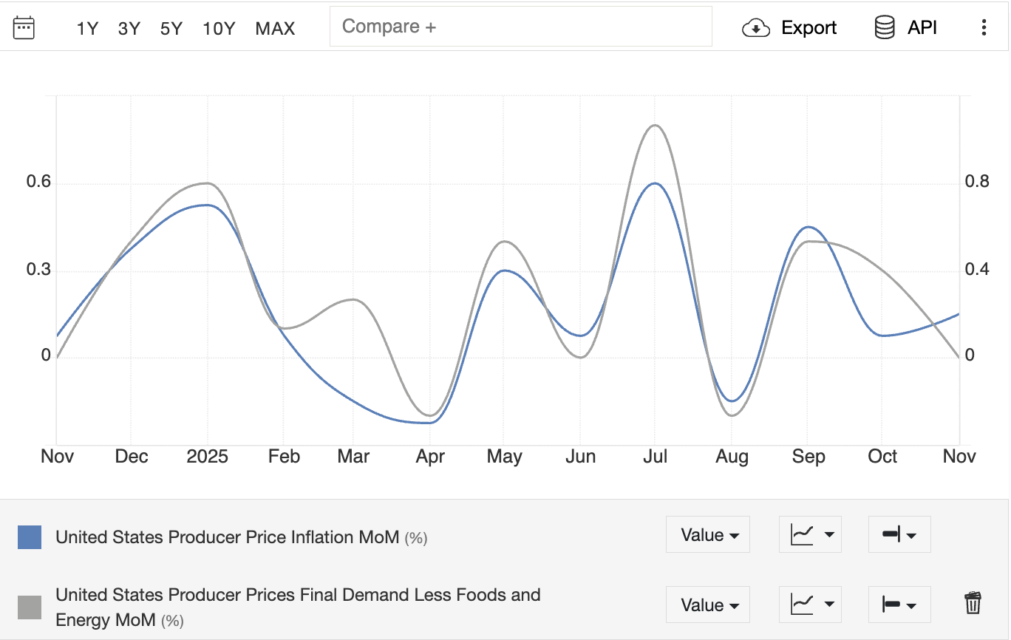Select the 1Y time range

pyautogui.click(x=87, y=29)
